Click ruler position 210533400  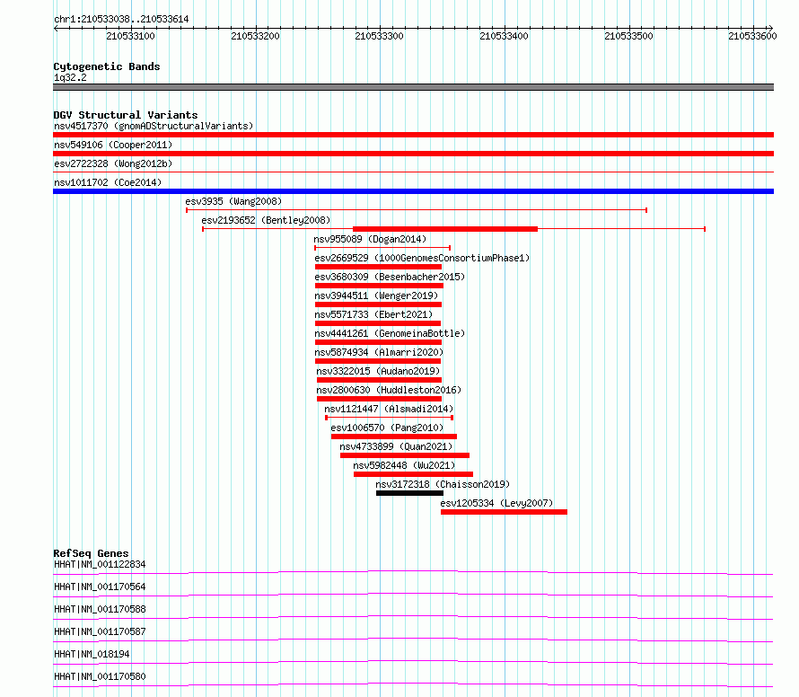(x=504, y=36)
